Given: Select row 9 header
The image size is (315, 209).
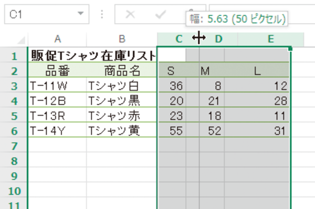Looking at the screenshot, I should (x=14, y=176).
